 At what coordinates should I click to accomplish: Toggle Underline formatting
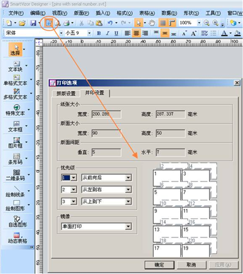pos(116,33)
